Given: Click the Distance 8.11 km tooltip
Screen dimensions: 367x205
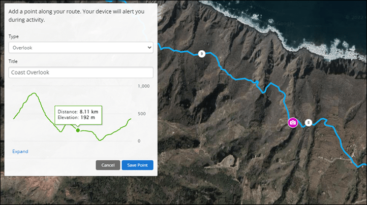Looking at the screenshot, I should point(78,115).
